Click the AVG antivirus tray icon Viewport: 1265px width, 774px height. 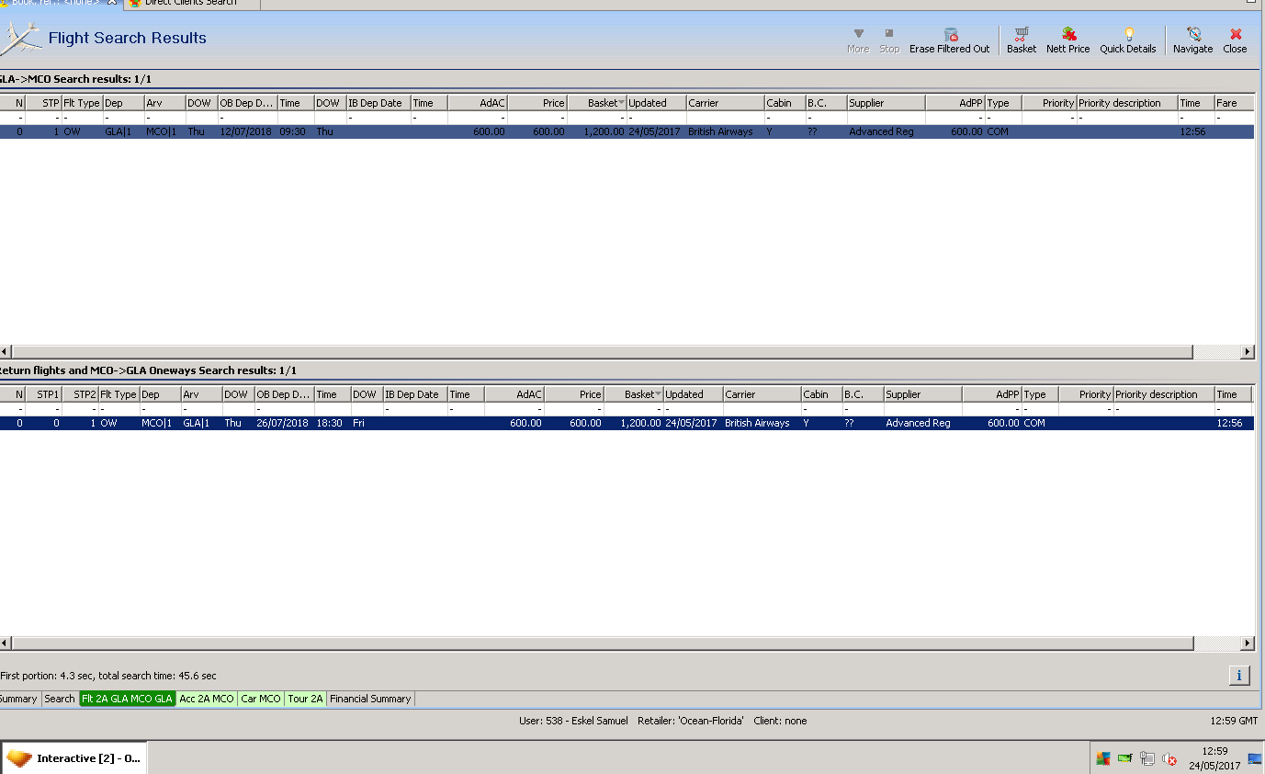tap(1103, 758)
